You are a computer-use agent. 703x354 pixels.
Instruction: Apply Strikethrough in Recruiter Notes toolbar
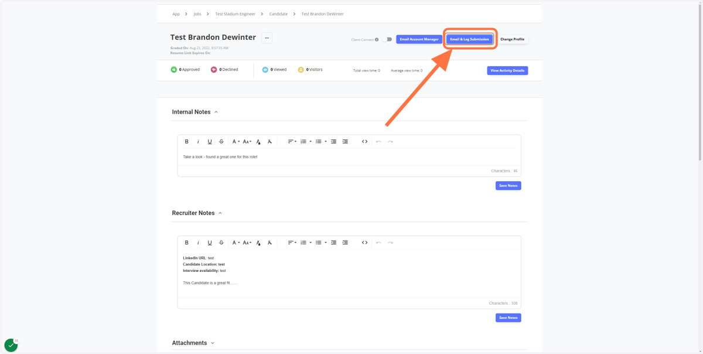pyautogui.click(x=221, y=243)
